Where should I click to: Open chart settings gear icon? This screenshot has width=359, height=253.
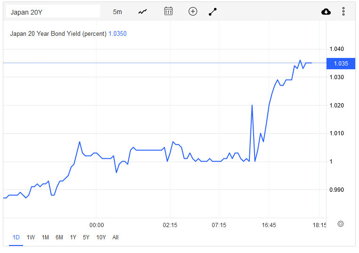point(341,224)
